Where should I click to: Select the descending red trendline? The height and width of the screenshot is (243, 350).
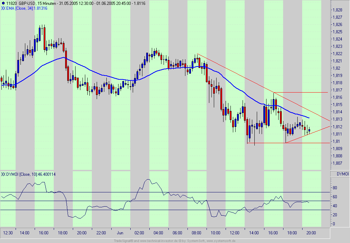click(263, 87)
